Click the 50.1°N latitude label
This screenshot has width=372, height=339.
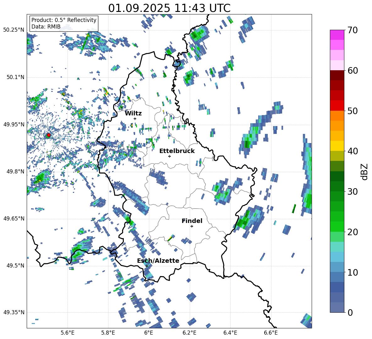[15, 77]
